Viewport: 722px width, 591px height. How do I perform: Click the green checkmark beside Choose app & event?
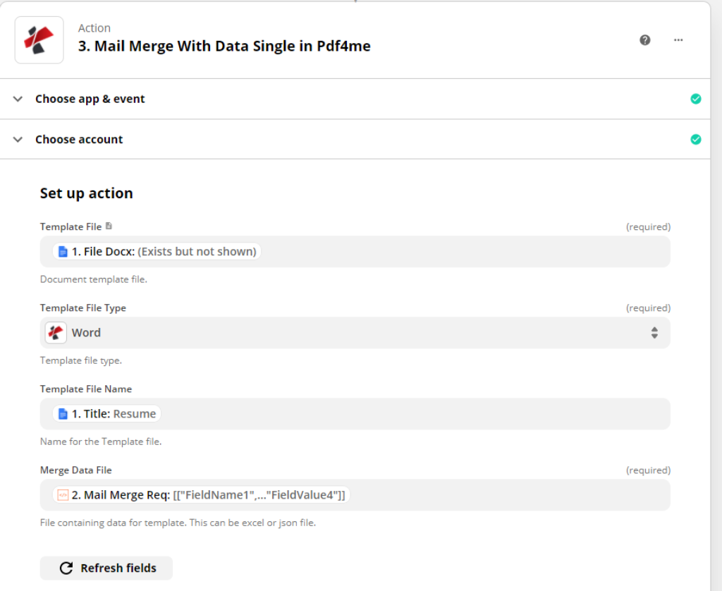pos(696,99)
